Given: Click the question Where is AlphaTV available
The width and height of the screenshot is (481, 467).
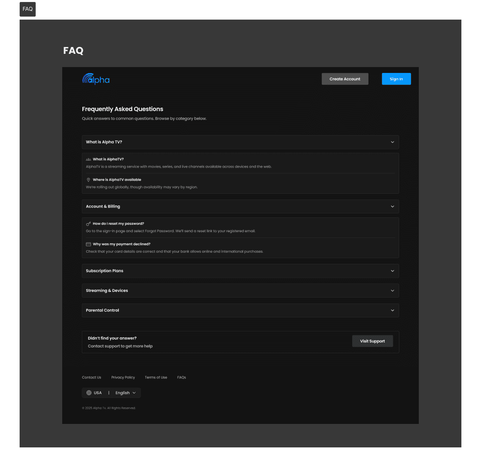Looking at the screenshot, I should coord(117,180).
